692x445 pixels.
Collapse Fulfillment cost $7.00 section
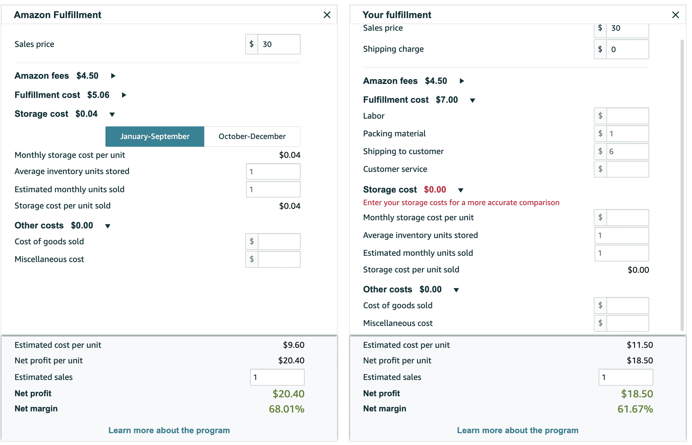(x=473, y=100)
